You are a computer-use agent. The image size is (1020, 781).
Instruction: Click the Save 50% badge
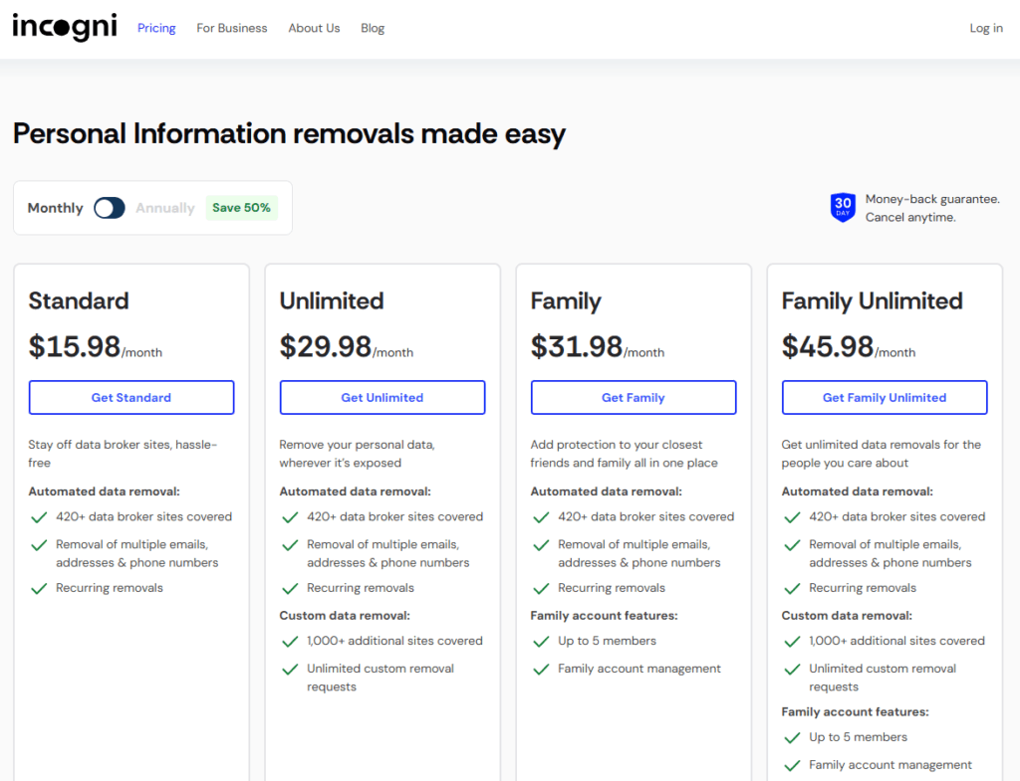click(241, 208)
